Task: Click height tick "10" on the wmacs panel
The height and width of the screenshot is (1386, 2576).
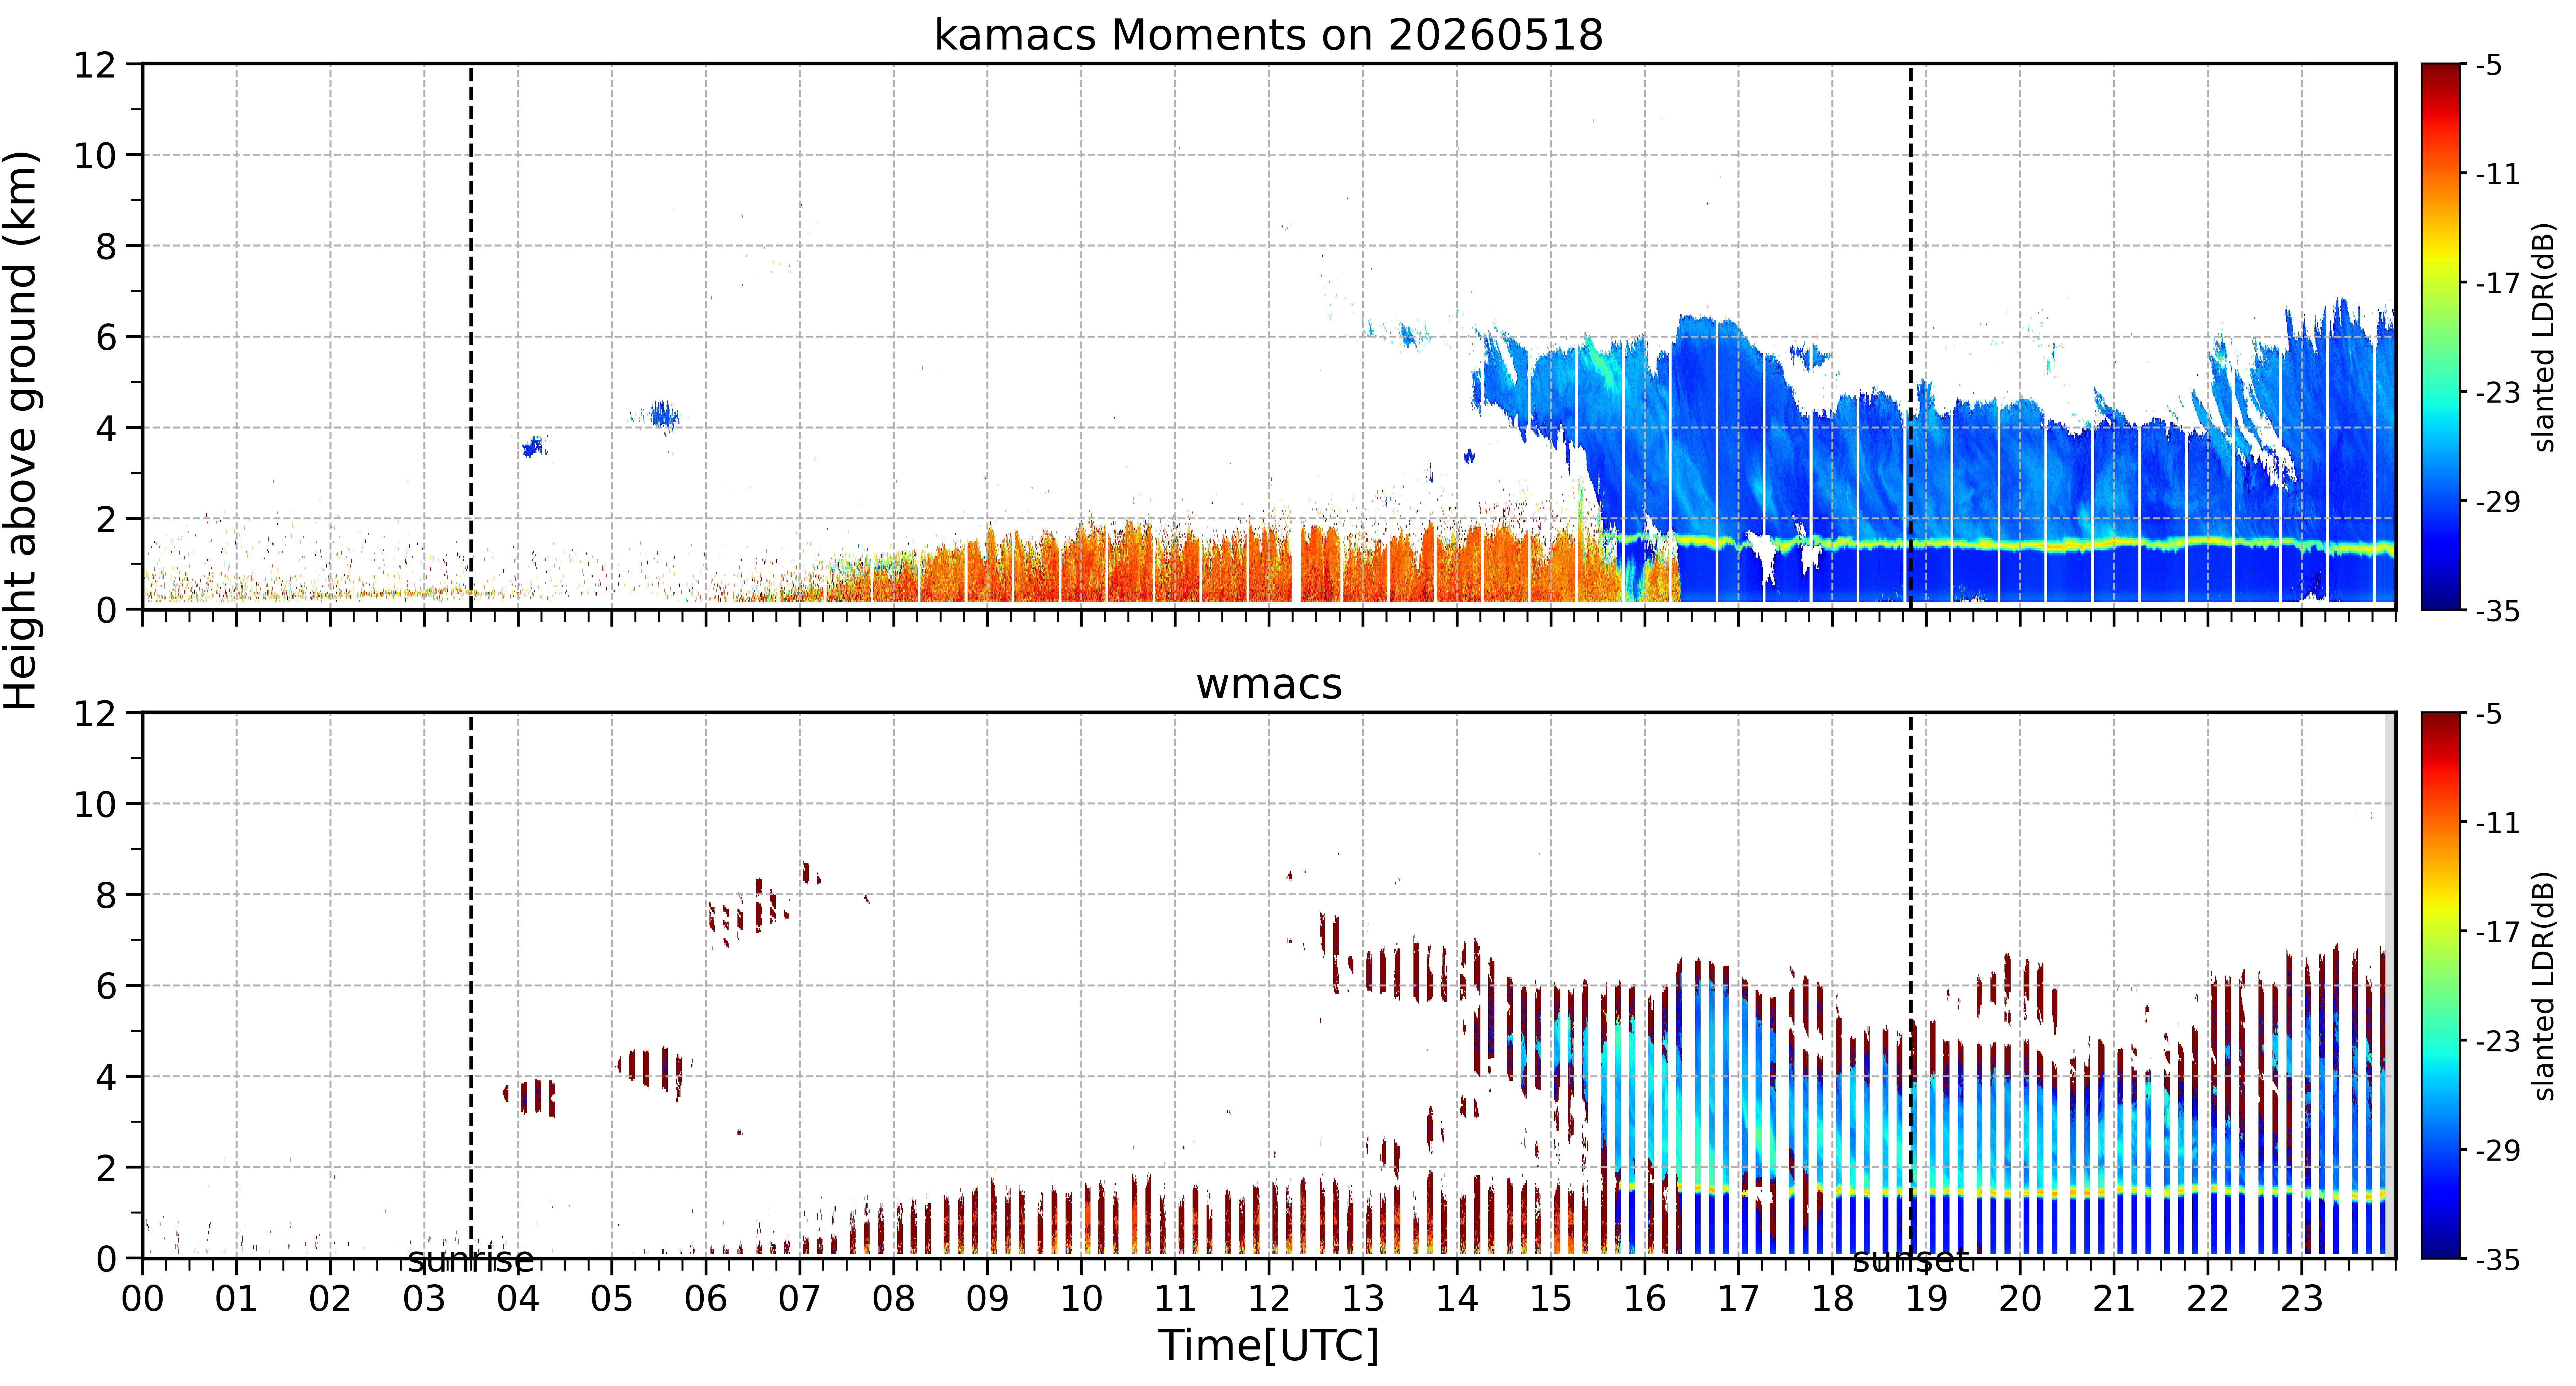Action: click(95, 804)
